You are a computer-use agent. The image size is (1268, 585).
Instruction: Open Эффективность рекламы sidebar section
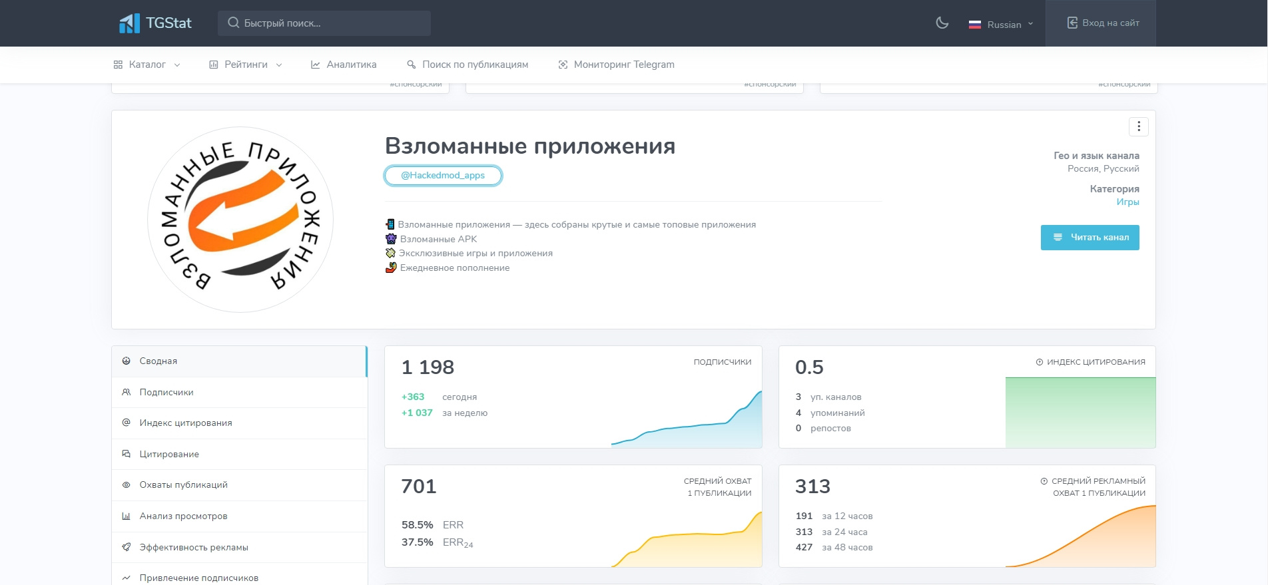tap(240, 548)
